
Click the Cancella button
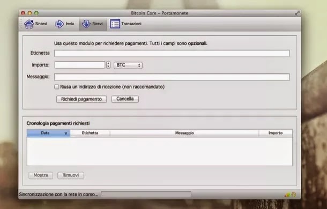tap(125, 99)
